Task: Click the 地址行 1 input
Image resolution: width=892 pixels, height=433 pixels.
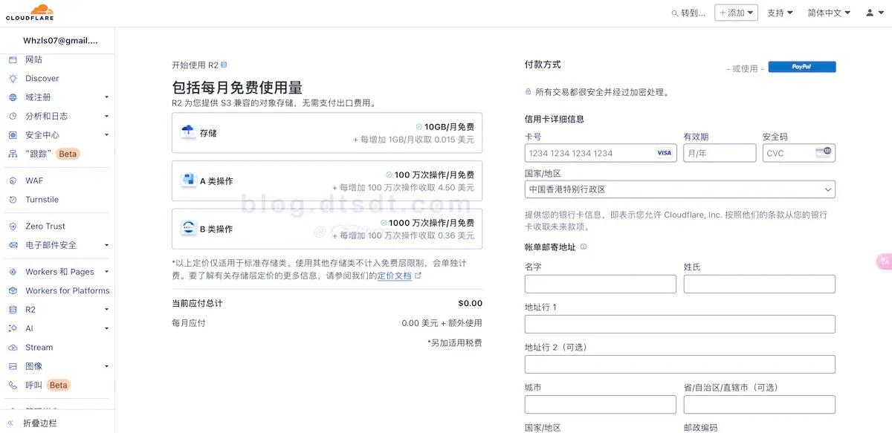Action: point(680,324)
